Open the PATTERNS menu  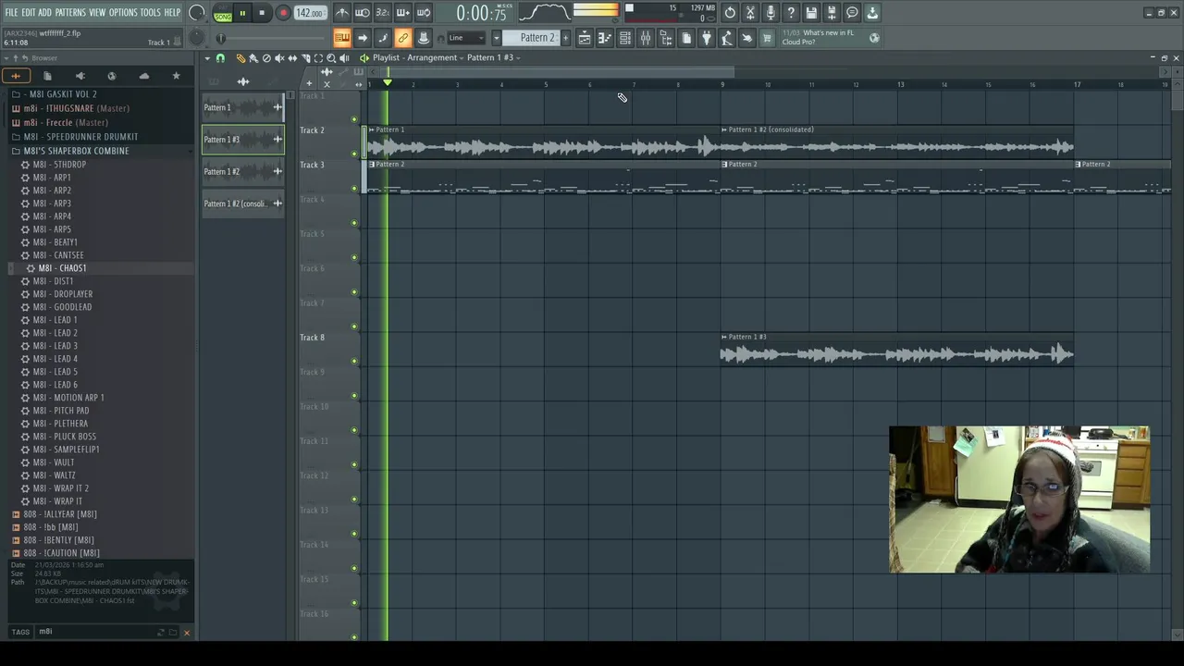click(70, 12)
